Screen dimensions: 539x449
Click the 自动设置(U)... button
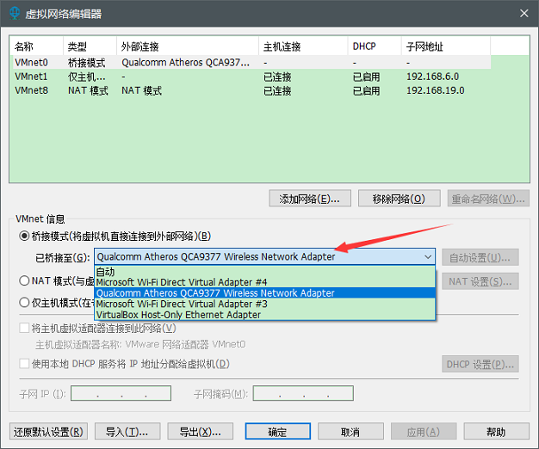[480, 257]
